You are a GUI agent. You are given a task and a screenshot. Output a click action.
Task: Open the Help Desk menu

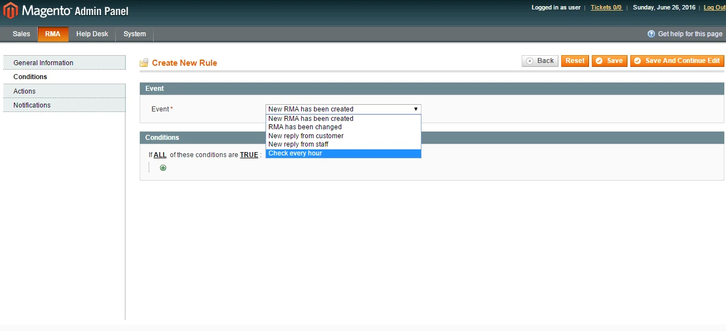coord(92,34)
